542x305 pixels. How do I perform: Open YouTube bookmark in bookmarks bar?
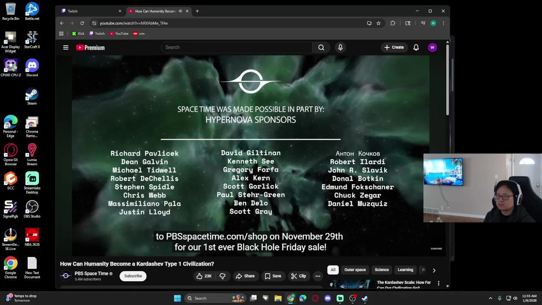[x=119, y=33]
